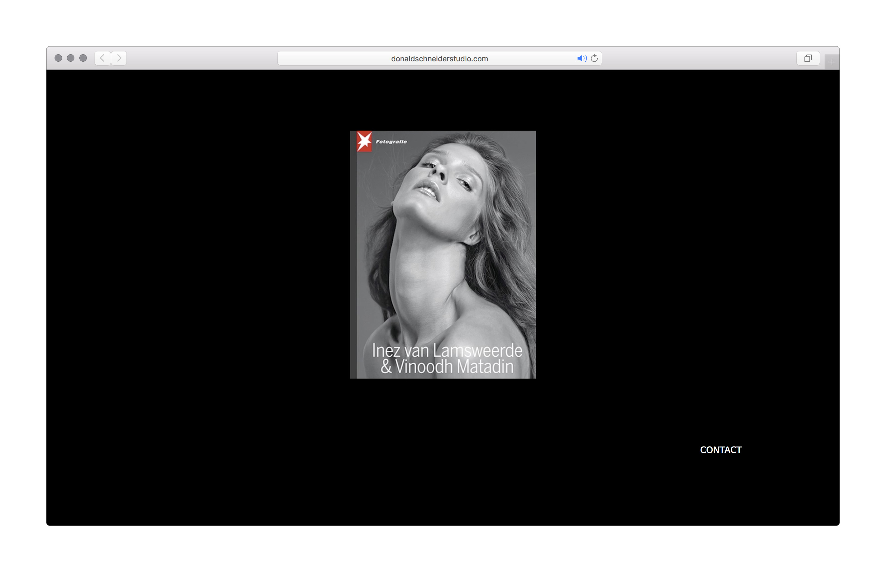Show all tabs overview button
Screen dimensions: 886x572
(808, 58)
